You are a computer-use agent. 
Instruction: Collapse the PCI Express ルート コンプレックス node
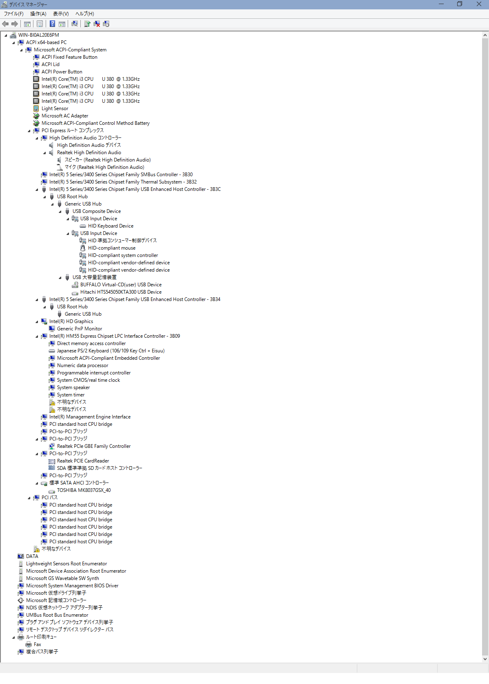(x=29, y=131)
